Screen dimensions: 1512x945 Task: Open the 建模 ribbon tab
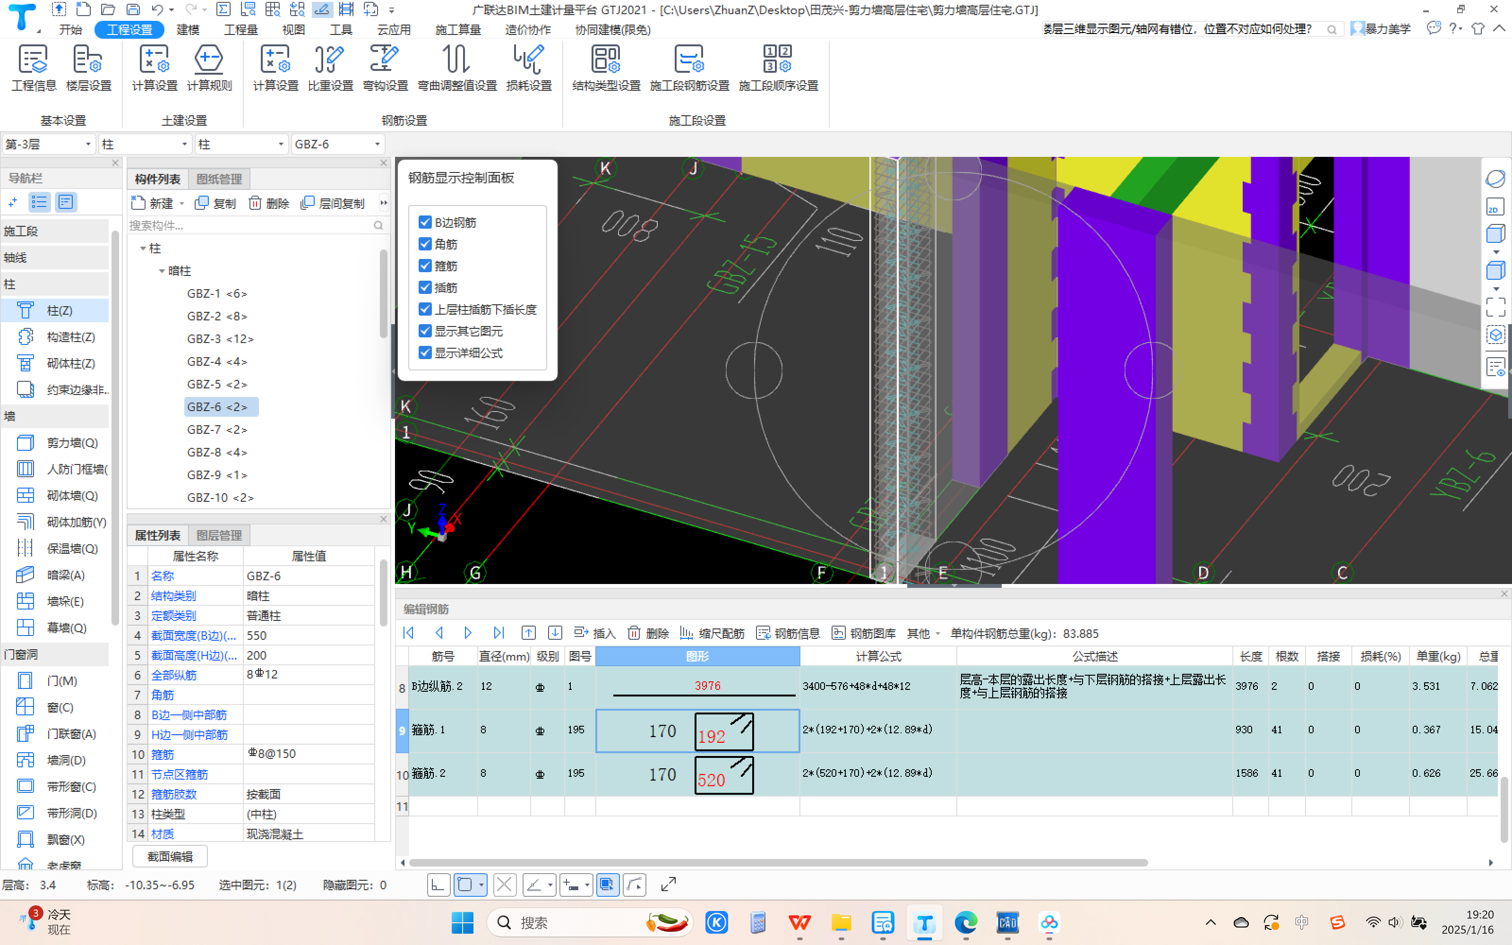(x=188, y=29)
